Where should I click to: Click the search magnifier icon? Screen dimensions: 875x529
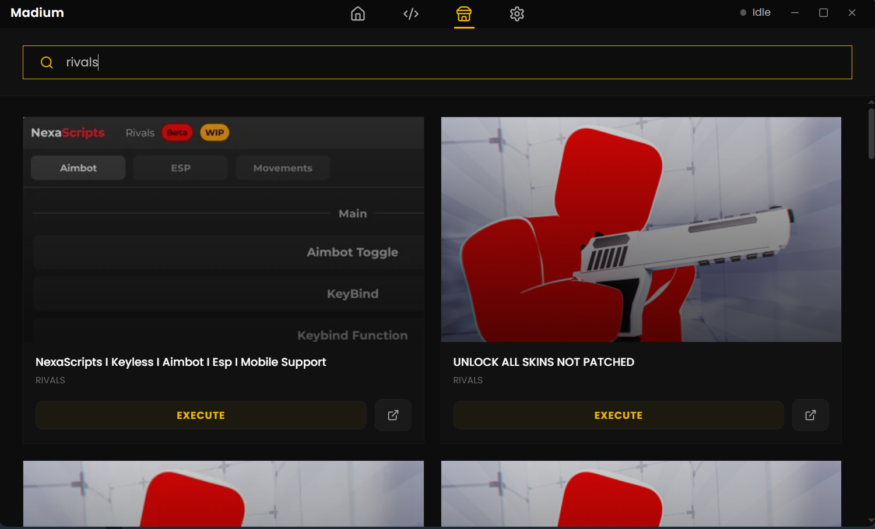click(47, 62)
